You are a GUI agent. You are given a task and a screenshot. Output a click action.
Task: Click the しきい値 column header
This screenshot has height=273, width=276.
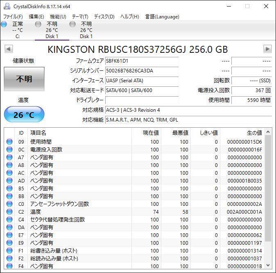coord(205,133)
